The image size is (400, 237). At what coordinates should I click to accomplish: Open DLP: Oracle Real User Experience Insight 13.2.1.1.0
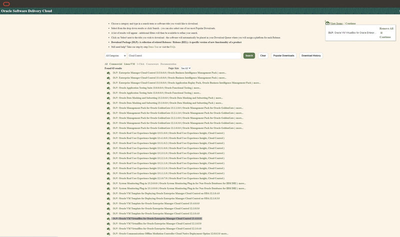coord(168,163)
